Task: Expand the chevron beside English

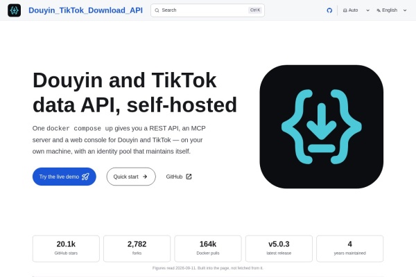Action: pyautogui.click(x=405, y=10)
